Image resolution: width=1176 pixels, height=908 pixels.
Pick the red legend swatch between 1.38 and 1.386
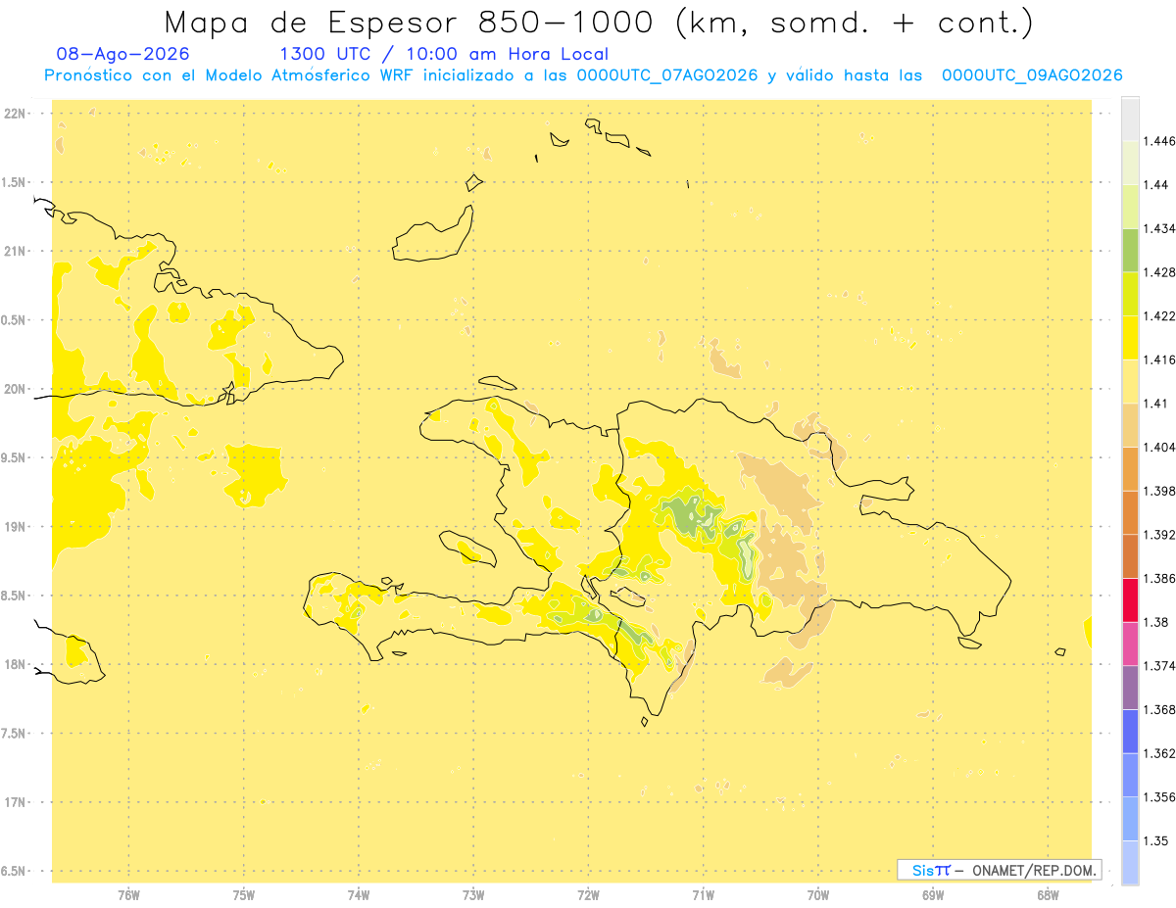(1130, 599)
